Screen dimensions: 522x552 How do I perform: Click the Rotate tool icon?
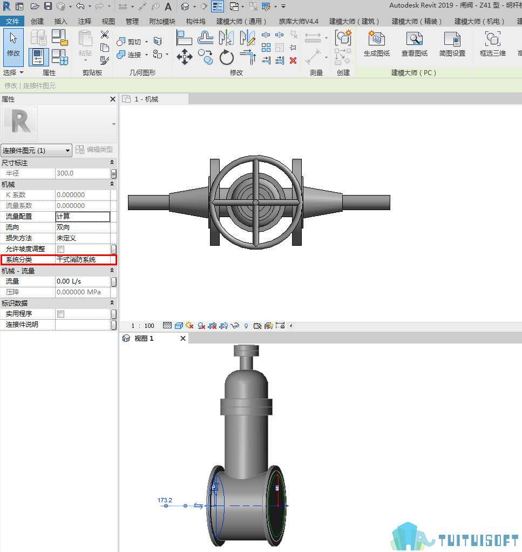click(x=226, y=57)
